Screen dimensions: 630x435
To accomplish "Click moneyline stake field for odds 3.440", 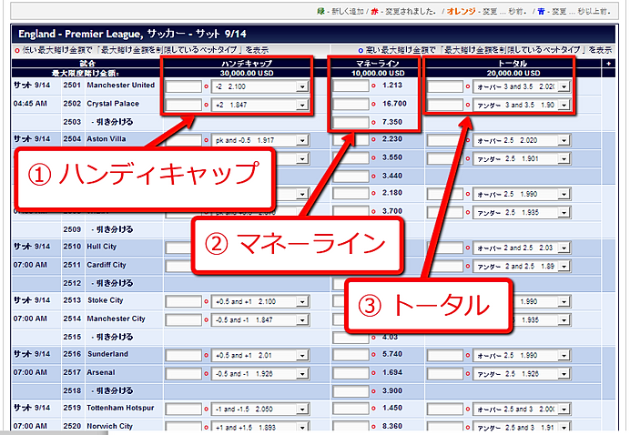I will point(351,177).
